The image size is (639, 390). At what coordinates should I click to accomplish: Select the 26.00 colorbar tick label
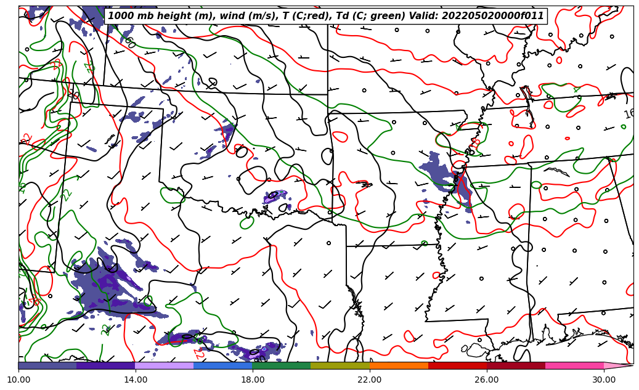click(487, 380)
